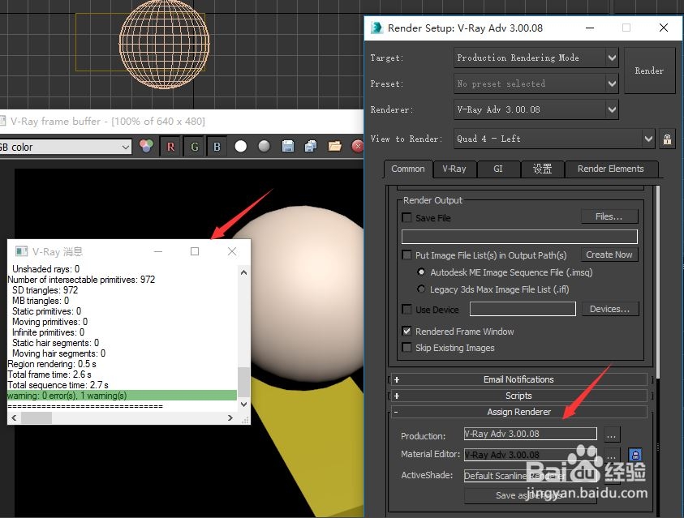Expand the Scripts rollout
The width and height of the screenshot is (684, 518).
(518, 396)
